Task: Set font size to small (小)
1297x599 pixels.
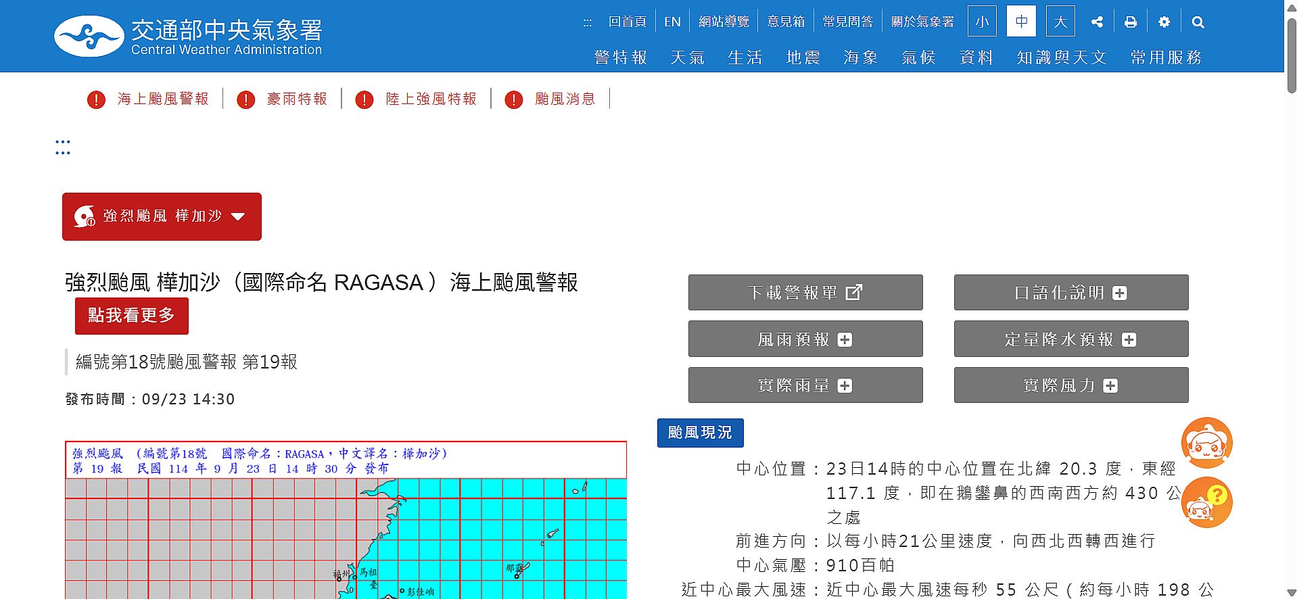Action: (x=982, y=22)
